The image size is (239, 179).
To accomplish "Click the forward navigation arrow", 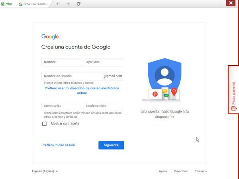I will pos(68,4).
